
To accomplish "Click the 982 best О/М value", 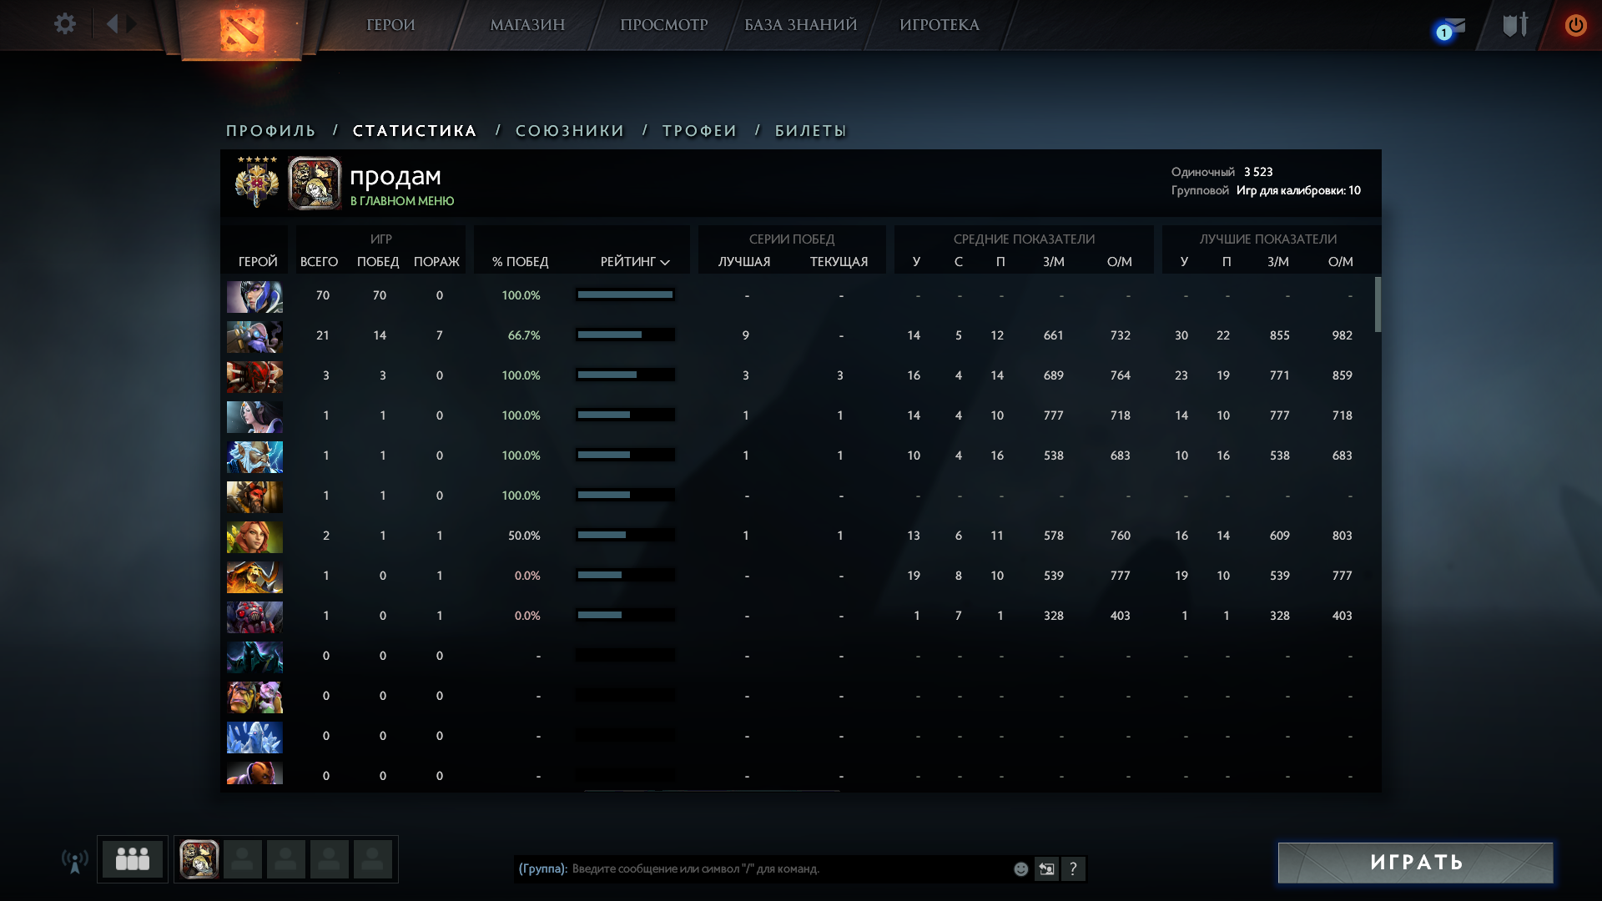I will [1342, 335].
